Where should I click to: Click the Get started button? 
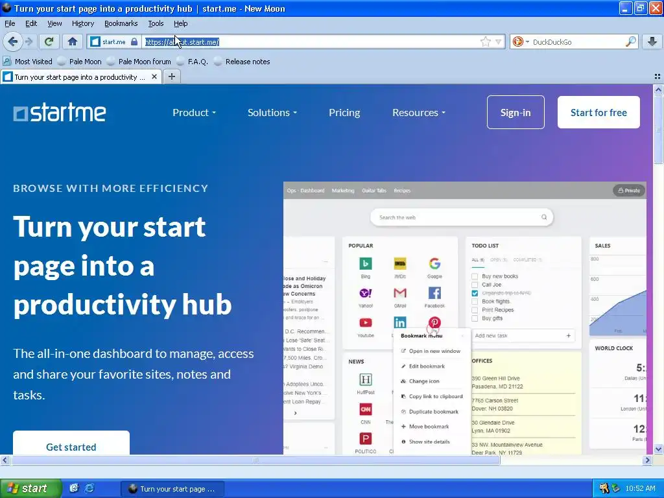71,443
